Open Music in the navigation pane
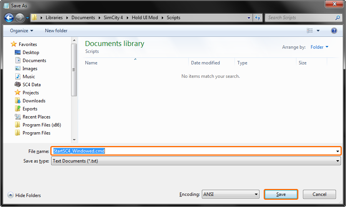 tap(29, 77)
